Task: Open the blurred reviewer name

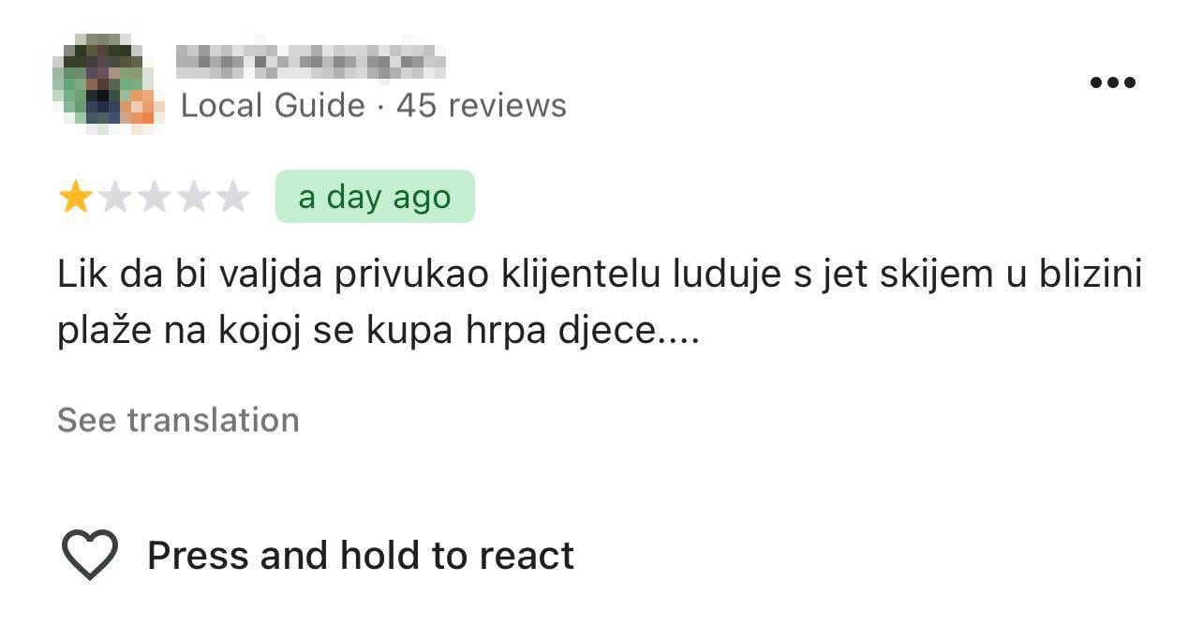Action: [x=310, y=61]
